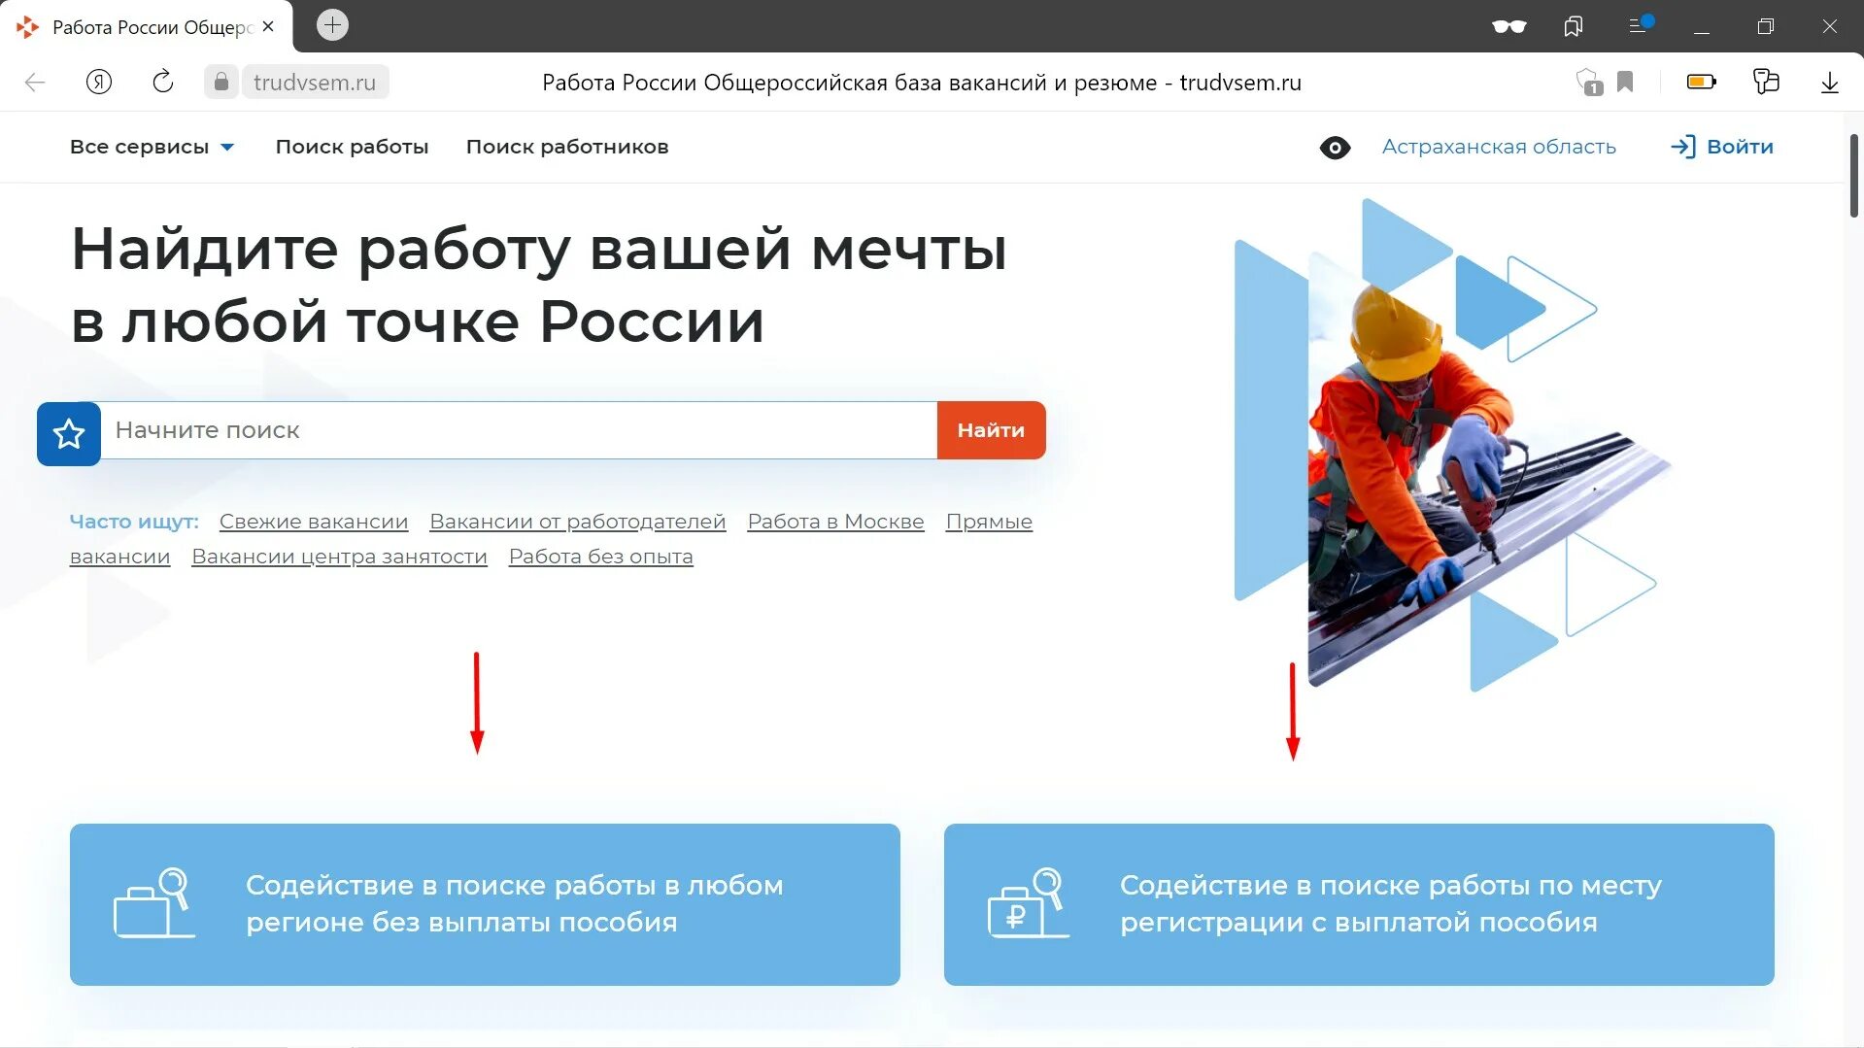The image size is (1864, 1048).
Task: Open the Поиск работников menu item
Action: click(x=567, y=147)
